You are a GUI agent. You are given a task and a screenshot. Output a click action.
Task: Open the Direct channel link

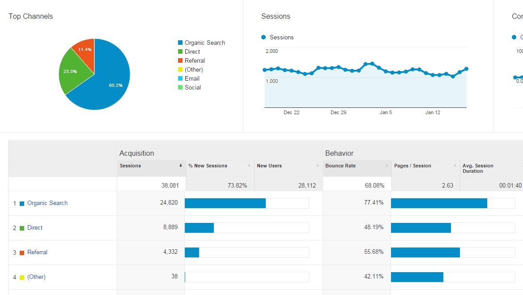coord(35,228)
